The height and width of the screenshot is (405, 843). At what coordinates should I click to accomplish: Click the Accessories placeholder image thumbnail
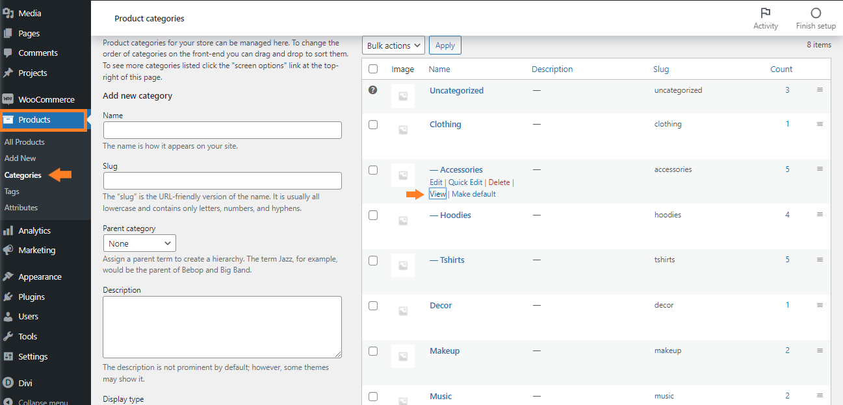(403, 175)
